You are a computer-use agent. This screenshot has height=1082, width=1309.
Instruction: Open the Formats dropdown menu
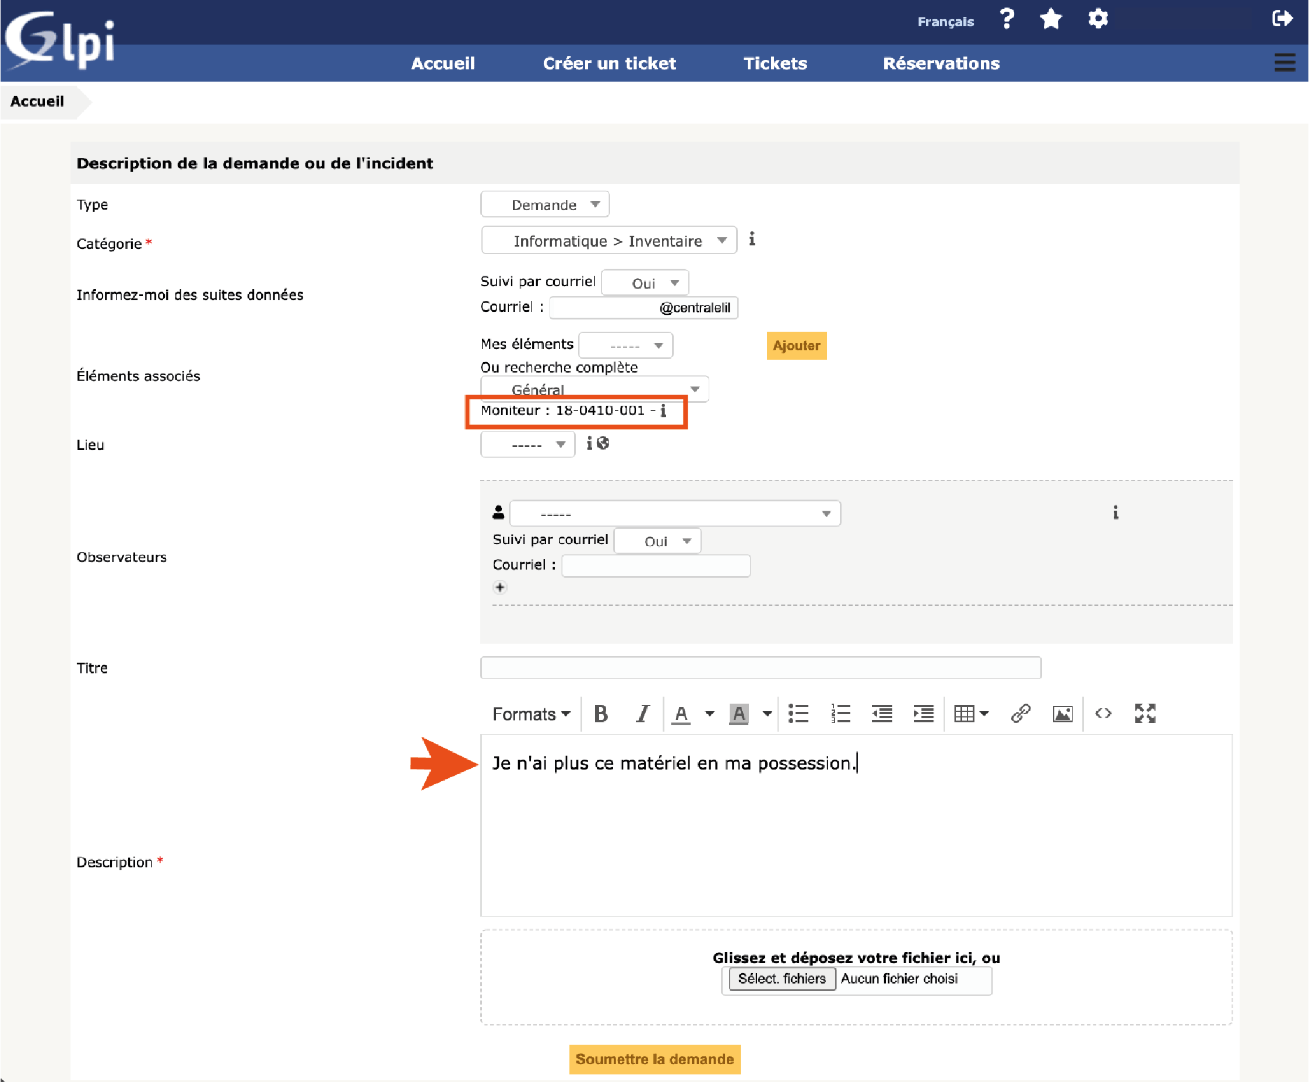click(531, 714)
